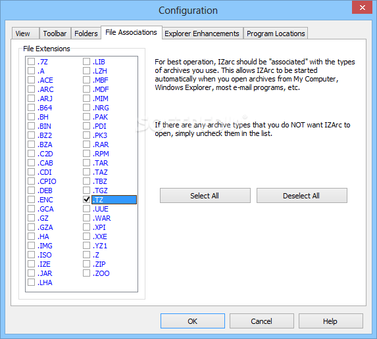Image resolution: width=377 pixels, height=339 pixels.
Task: Tick the .YZ1 checkbox
Action: (87, 246)
